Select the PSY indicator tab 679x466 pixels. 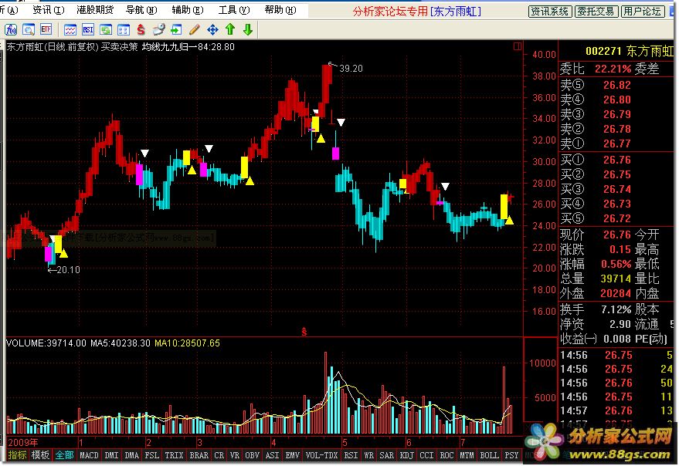pyautogui.click(x=511, y=455)
